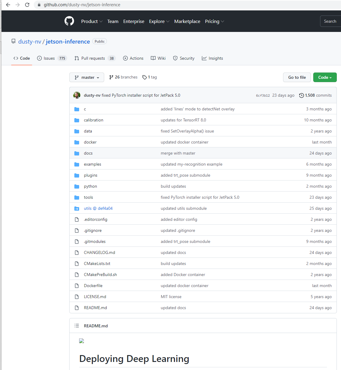Click the utils submodule folder icon

coord(77,209)
